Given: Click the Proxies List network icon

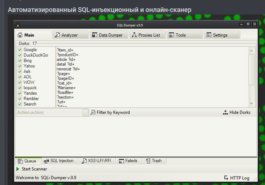Looking at the screenshot, I should coord(134,35).
